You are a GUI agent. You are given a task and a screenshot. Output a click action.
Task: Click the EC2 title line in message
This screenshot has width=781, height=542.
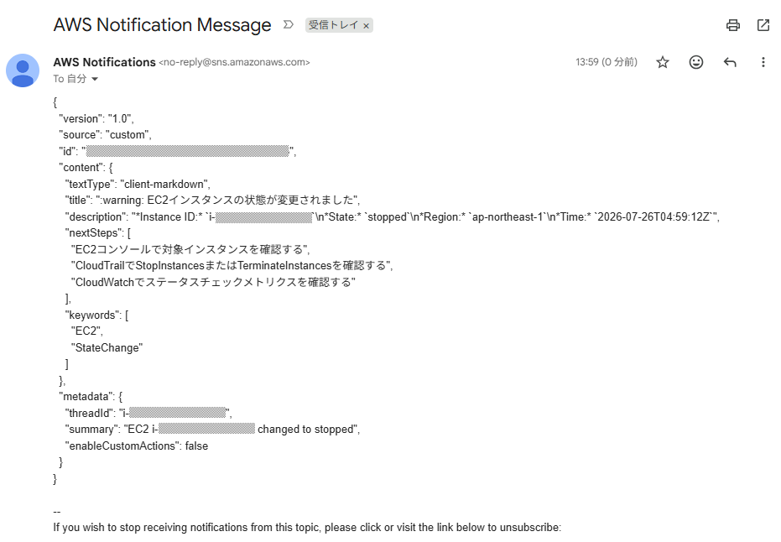[212, 201]
